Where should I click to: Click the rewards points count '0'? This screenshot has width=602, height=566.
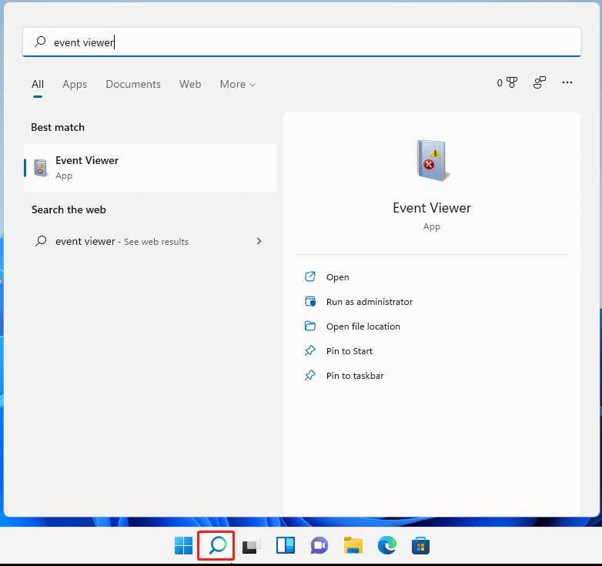[x=500, y=82]
